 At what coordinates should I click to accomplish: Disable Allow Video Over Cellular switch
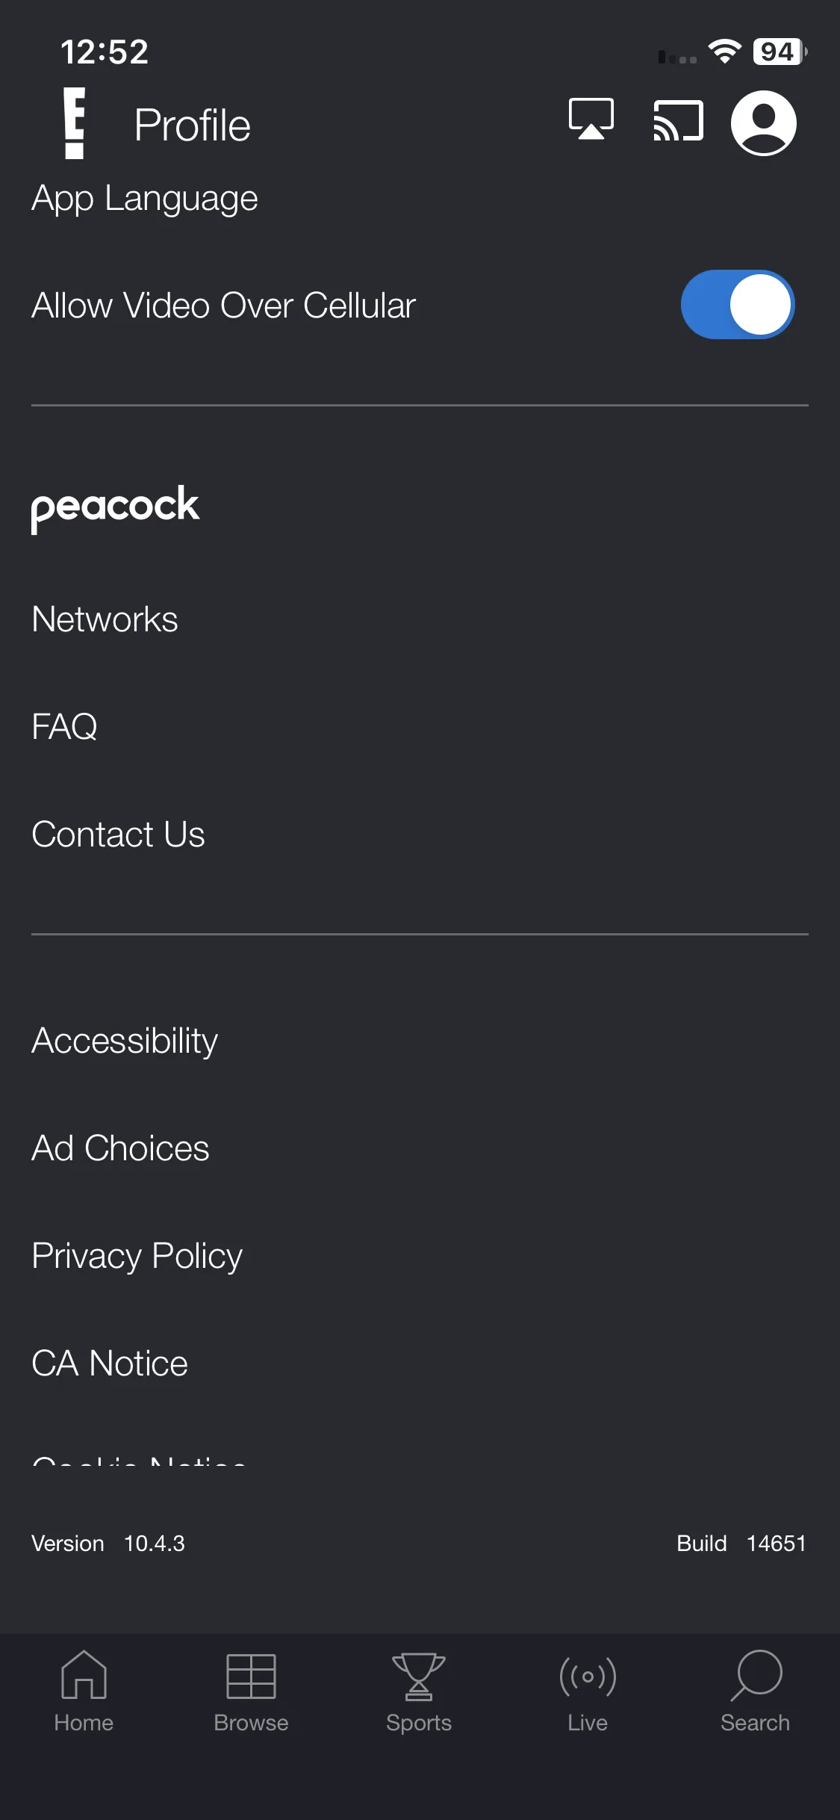coord(738,304)
